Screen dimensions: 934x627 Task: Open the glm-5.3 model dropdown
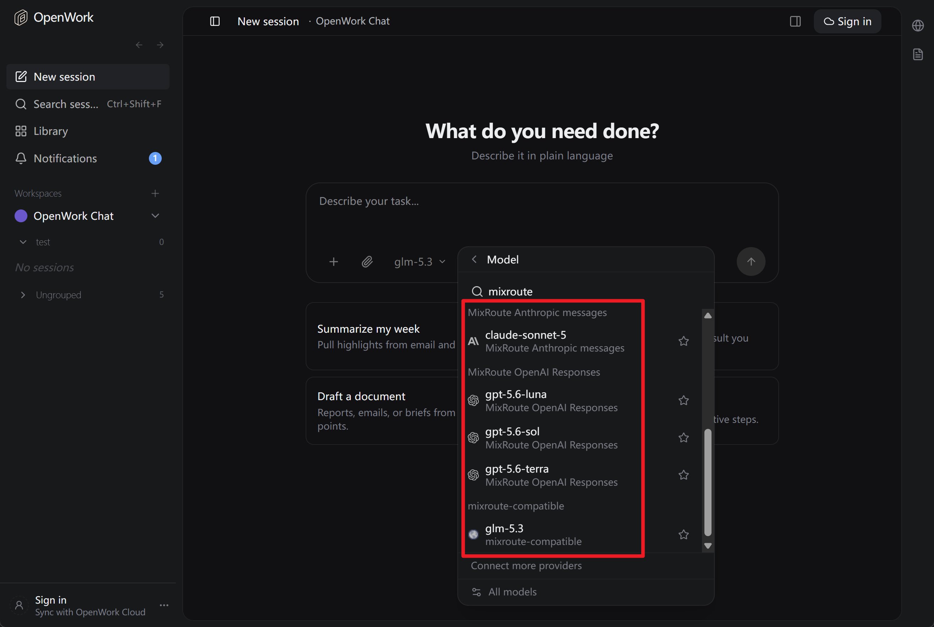420,262
